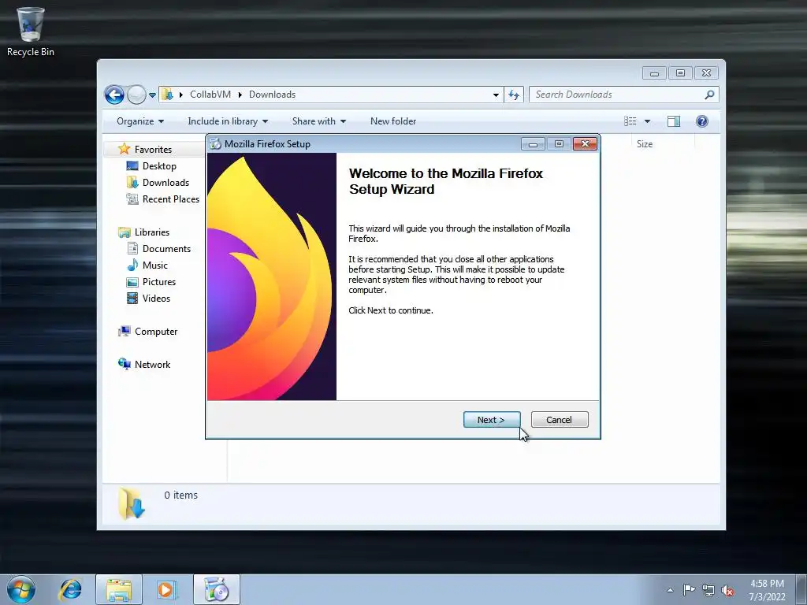Open the Windows Start menu
The image size is (807, 605).
[x=21, y=589]
